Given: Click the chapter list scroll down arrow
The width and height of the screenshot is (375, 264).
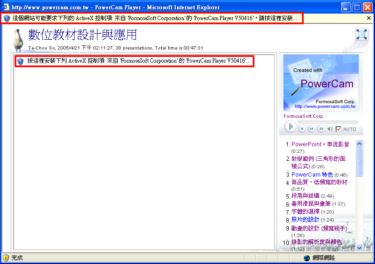Looking at the screenshot, I should pos(359,248).
